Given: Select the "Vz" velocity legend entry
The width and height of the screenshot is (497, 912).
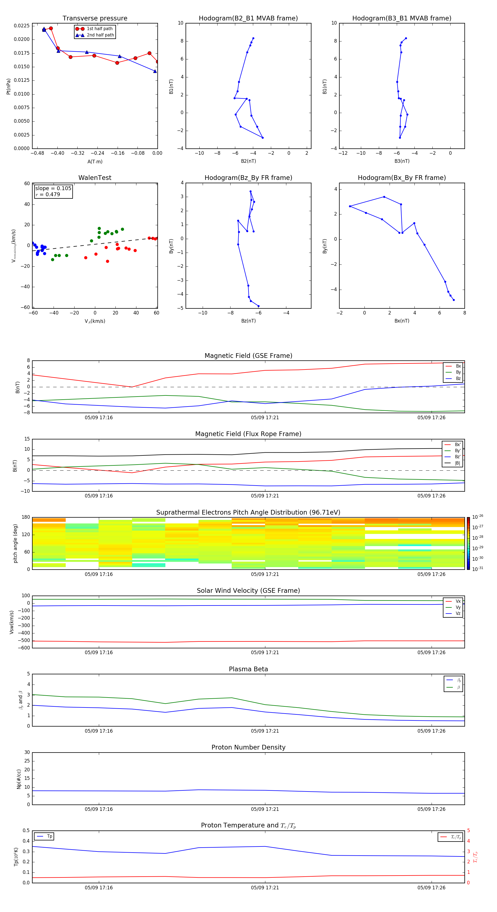Looking at the screenshot, I should (453, 614).
